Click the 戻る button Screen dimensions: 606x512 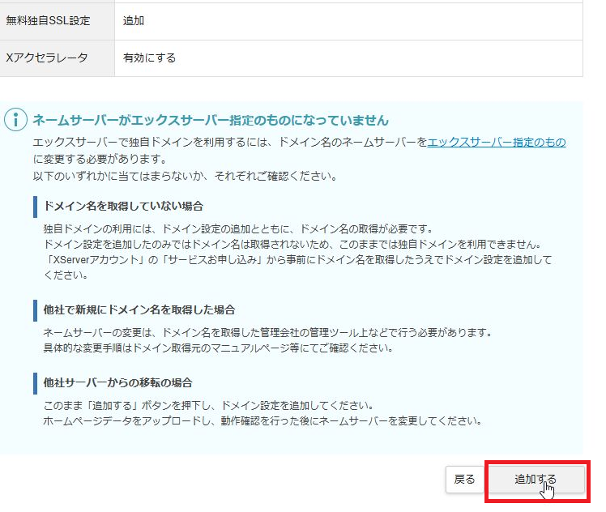click(464, 479)
